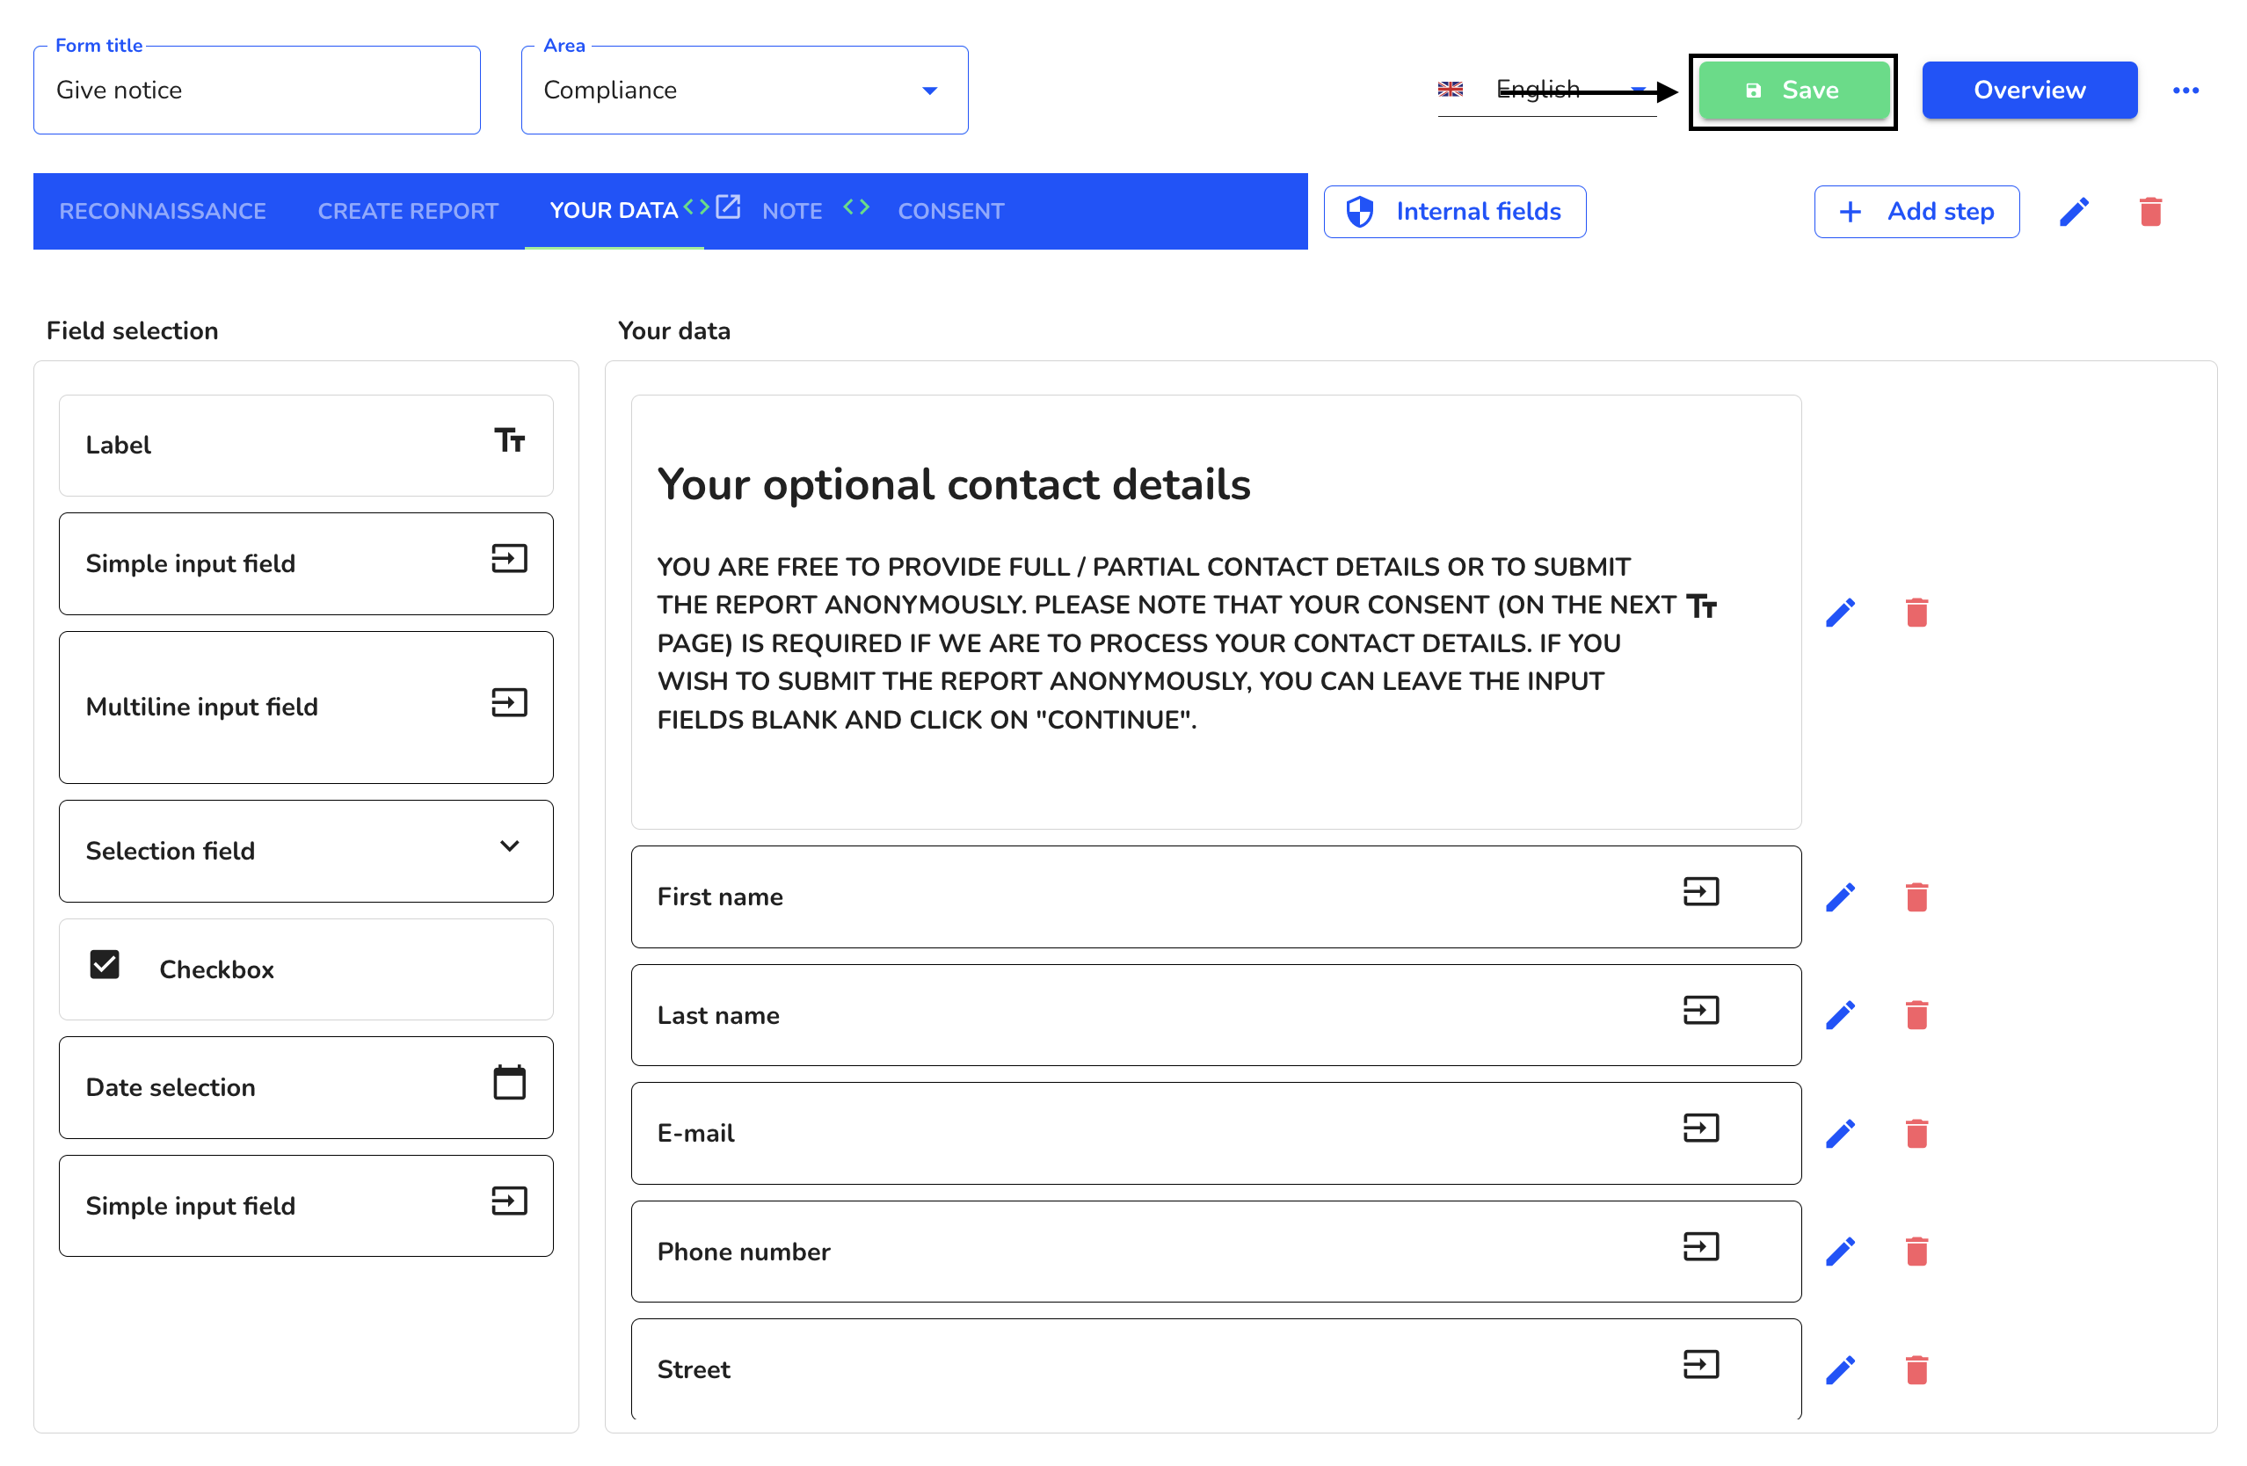This screenshot has height=1466, width=2247.
Task: Click the green Save button
Action: [1792, 91]
